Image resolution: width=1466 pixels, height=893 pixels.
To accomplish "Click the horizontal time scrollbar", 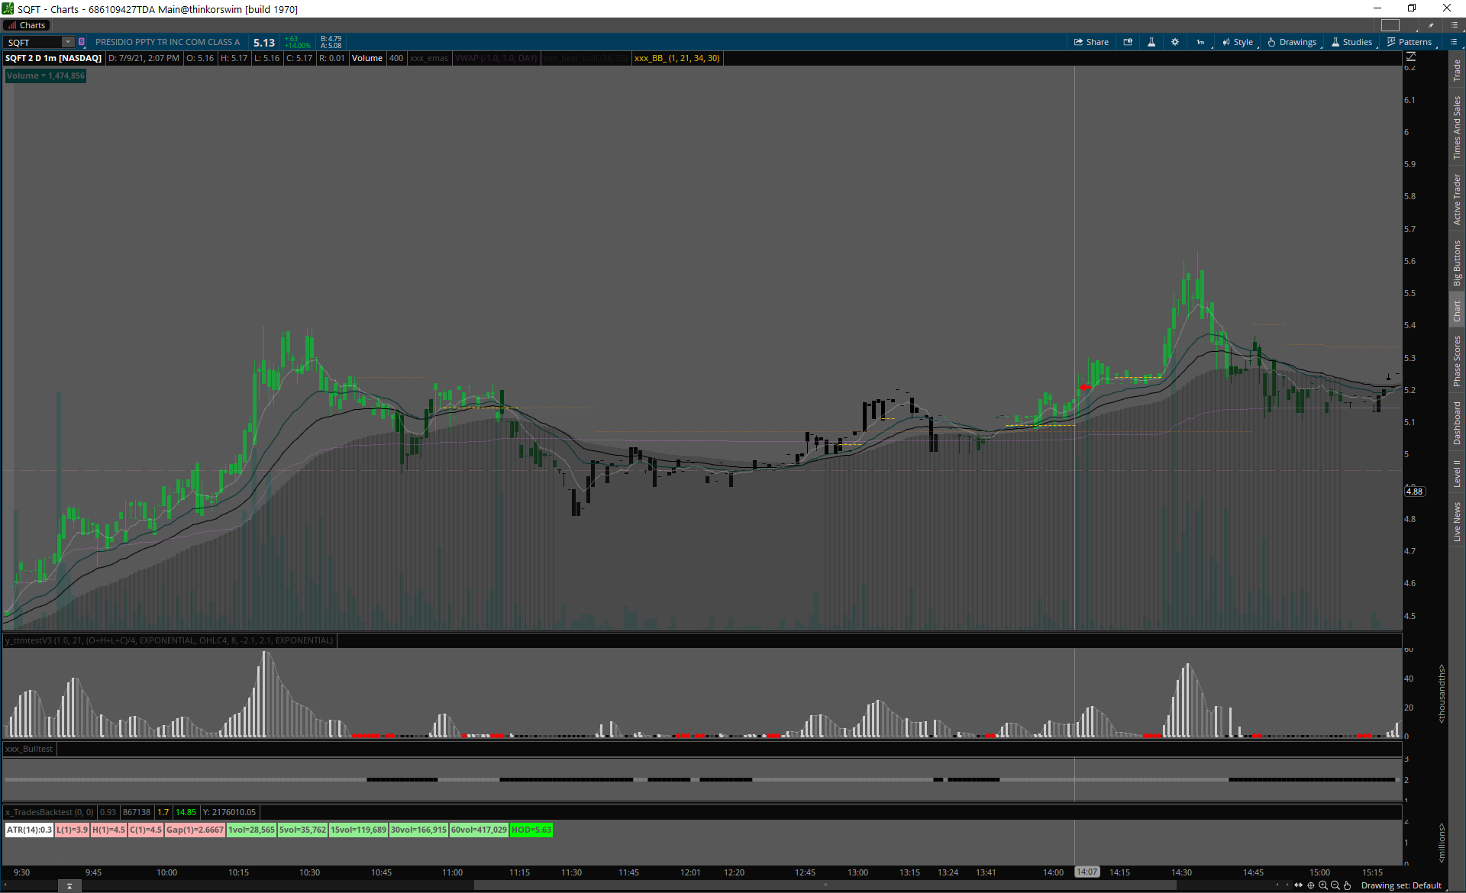I will 825,885.
